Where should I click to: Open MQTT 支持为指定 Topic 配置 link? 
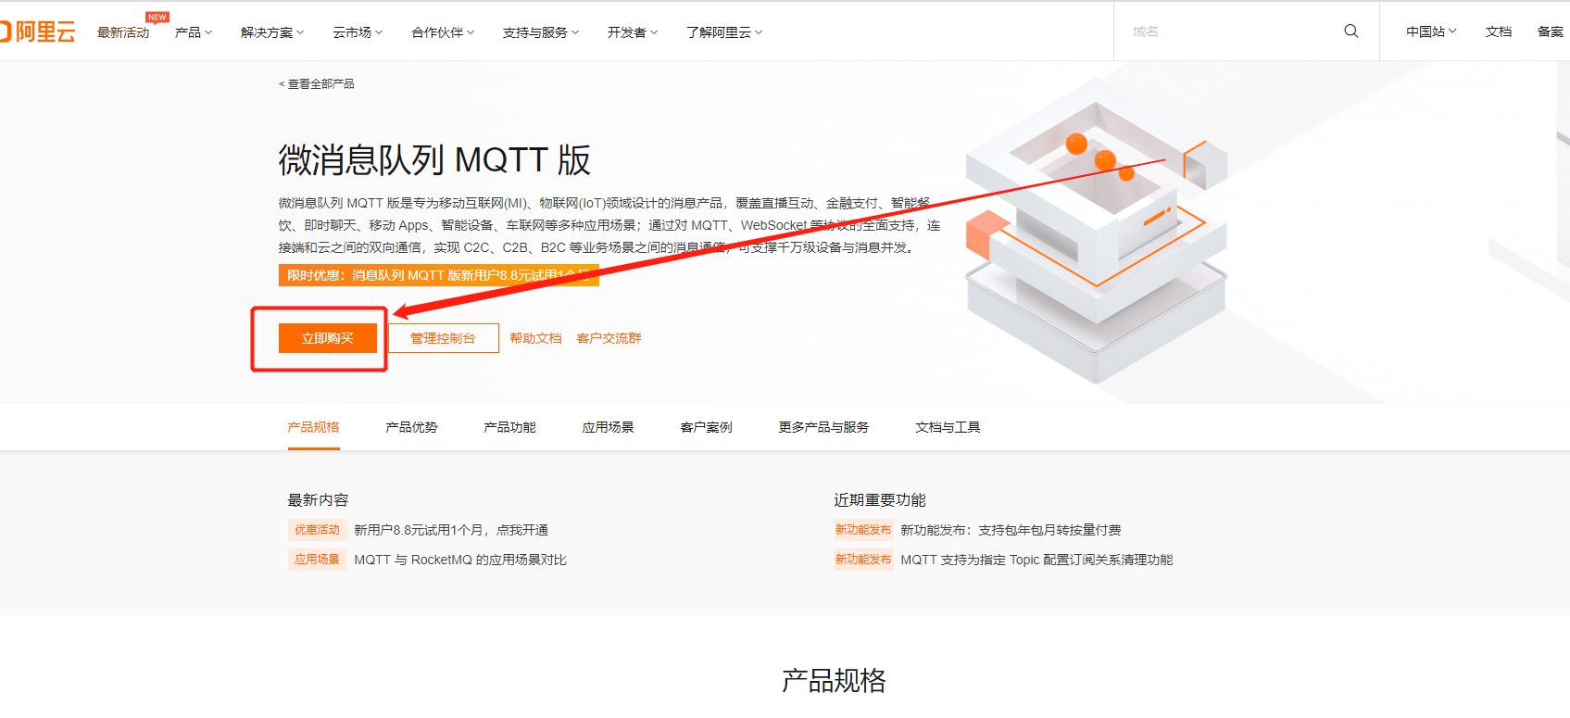1036,560
